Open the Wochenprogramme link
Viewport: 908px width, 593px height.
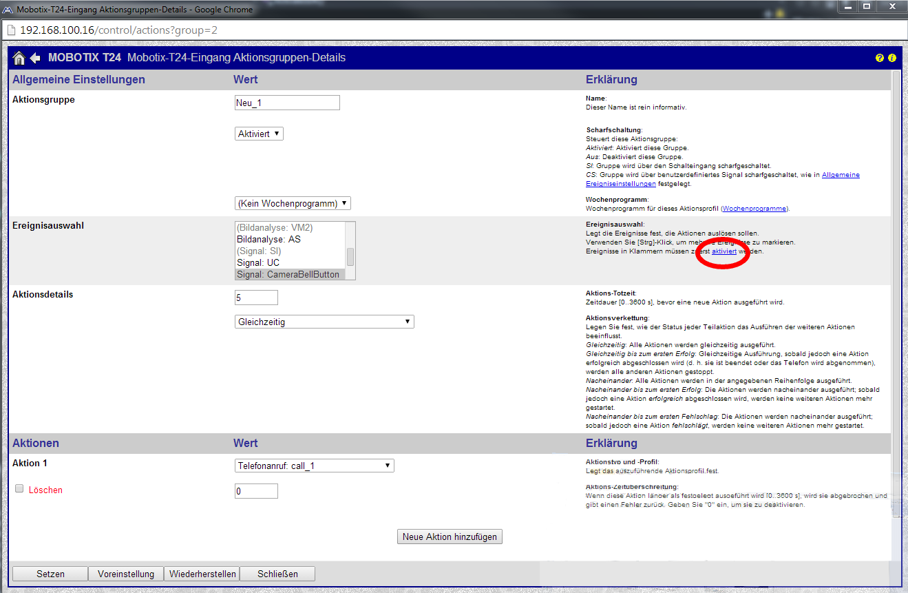click(754, 208)
